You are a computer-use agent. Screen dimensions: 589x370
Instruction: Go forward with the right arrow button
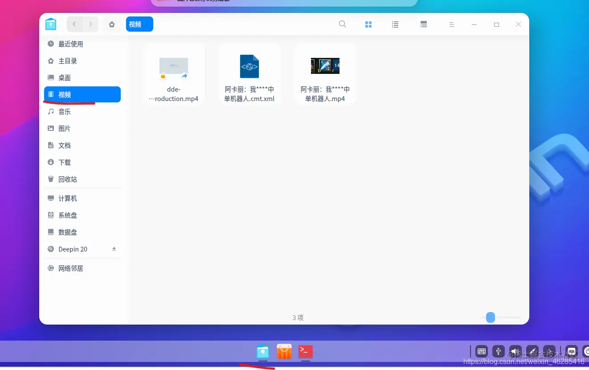point(90,24)
